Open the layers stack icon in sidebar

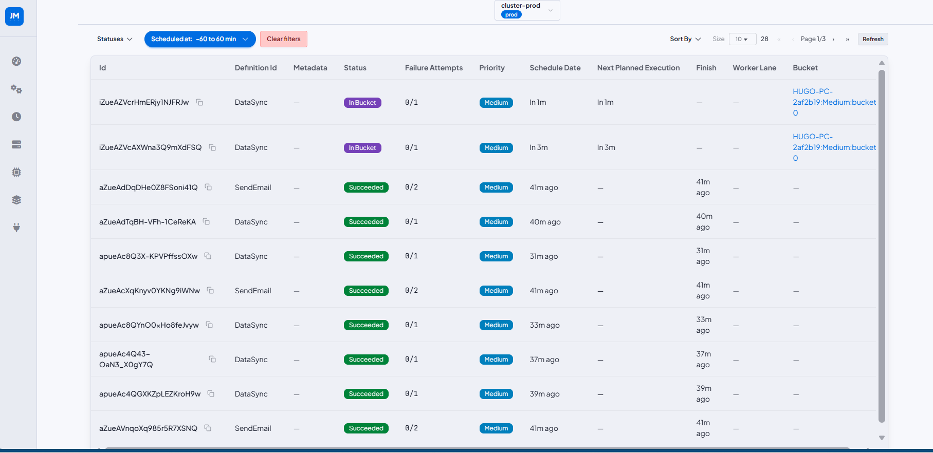click(x=16, y=200)
